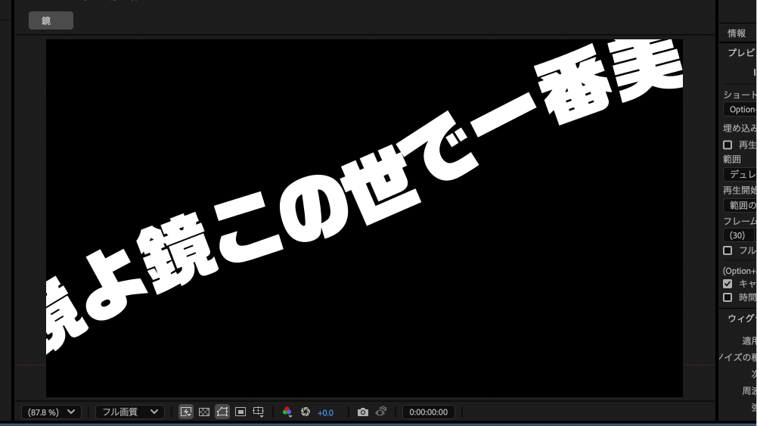The height and width of the screenshot is (426, 757).
Task: Open grid and guide options icon
Action: click(259, 412)
